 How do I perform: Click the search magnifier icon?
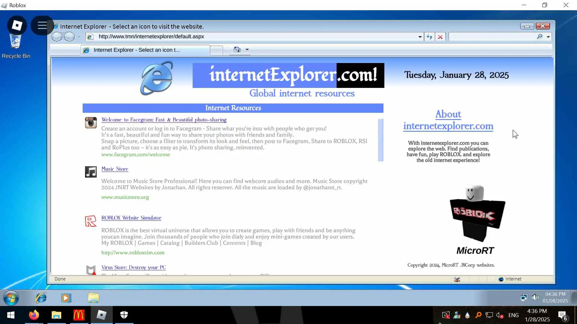[x=539, y=37]
